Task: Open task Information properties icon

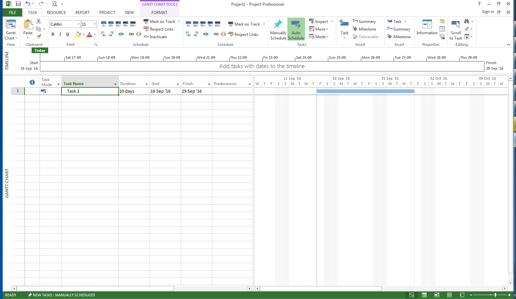Action: [427, 25]
